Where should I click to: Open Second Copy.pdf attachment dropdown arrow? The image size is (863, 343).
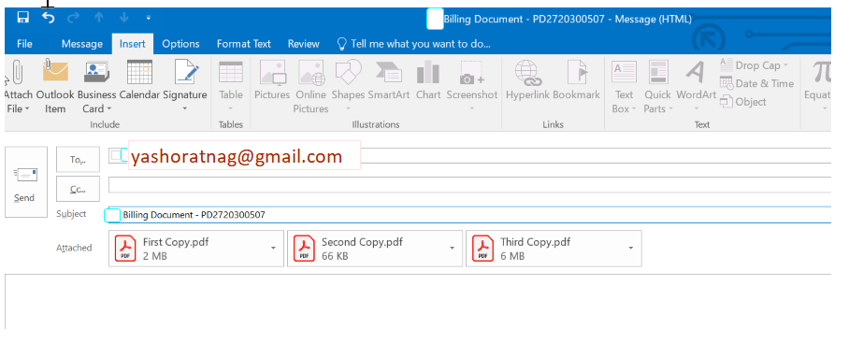tap(453, 249)
